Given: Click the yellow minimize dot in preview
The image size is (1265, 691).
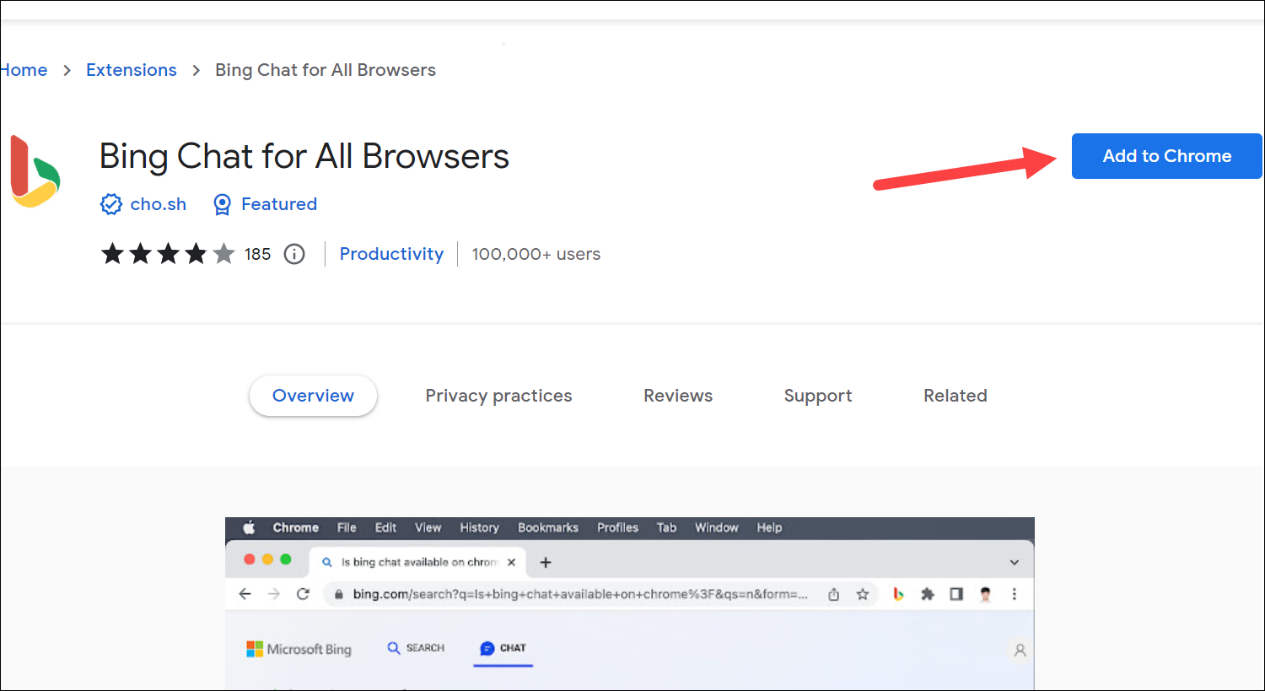Looking at the screenshot, I should 267,559.
